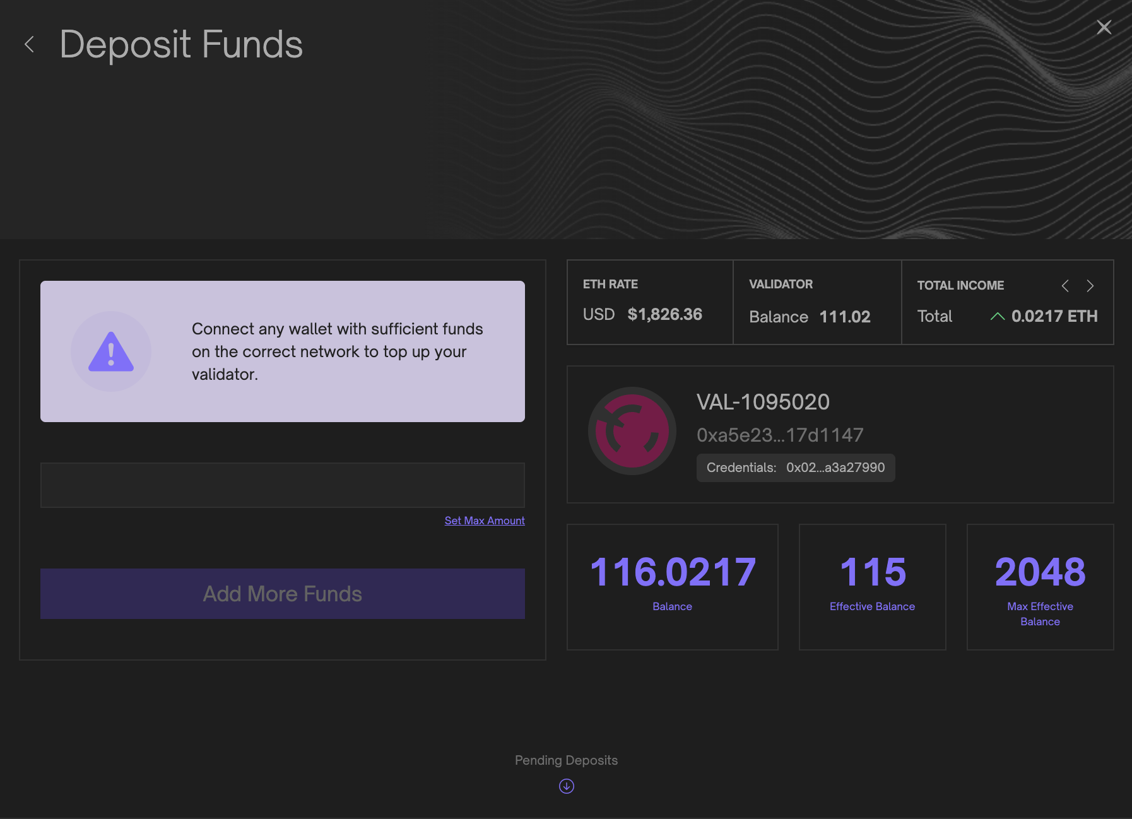The image size is (1132, 819).
Task: Click validator name VAL-1095020
Action: [x=763, y=402]
